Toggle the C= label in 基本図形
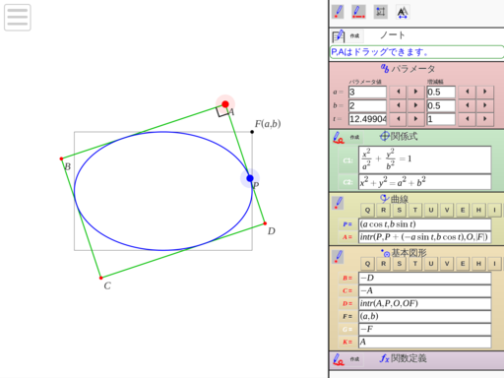Image resolution: width=504 pixels, height=378 pixels. (347, 290)
